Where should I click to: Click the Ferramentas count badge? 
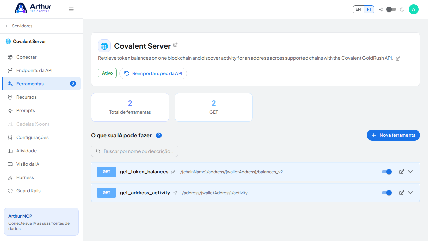73,84
